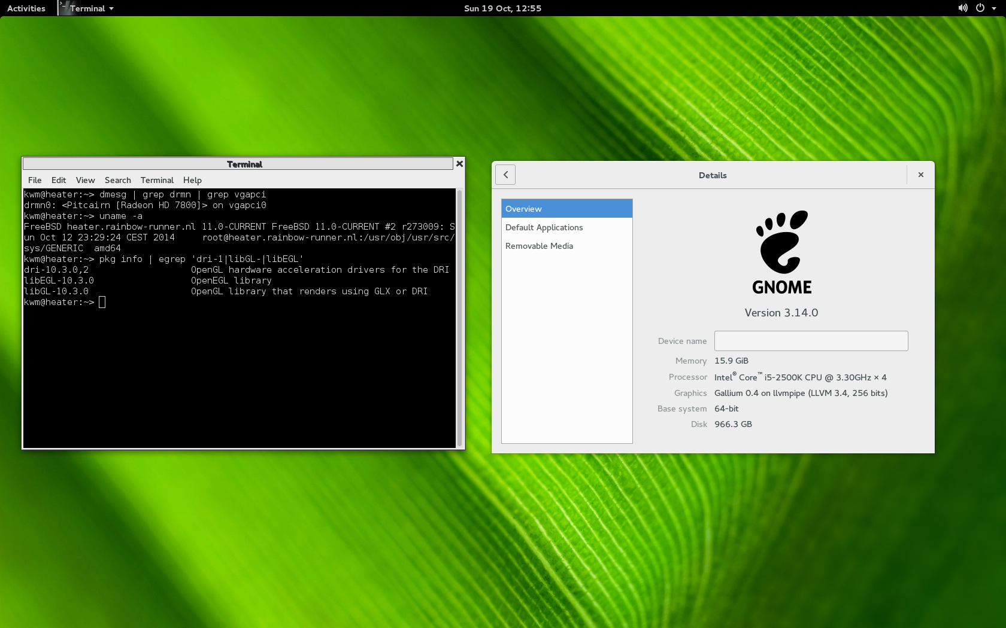Click the dri-10.3.0,2 package line
Image resolution: width=1006 pixels, height=628 pixels.
237,270
